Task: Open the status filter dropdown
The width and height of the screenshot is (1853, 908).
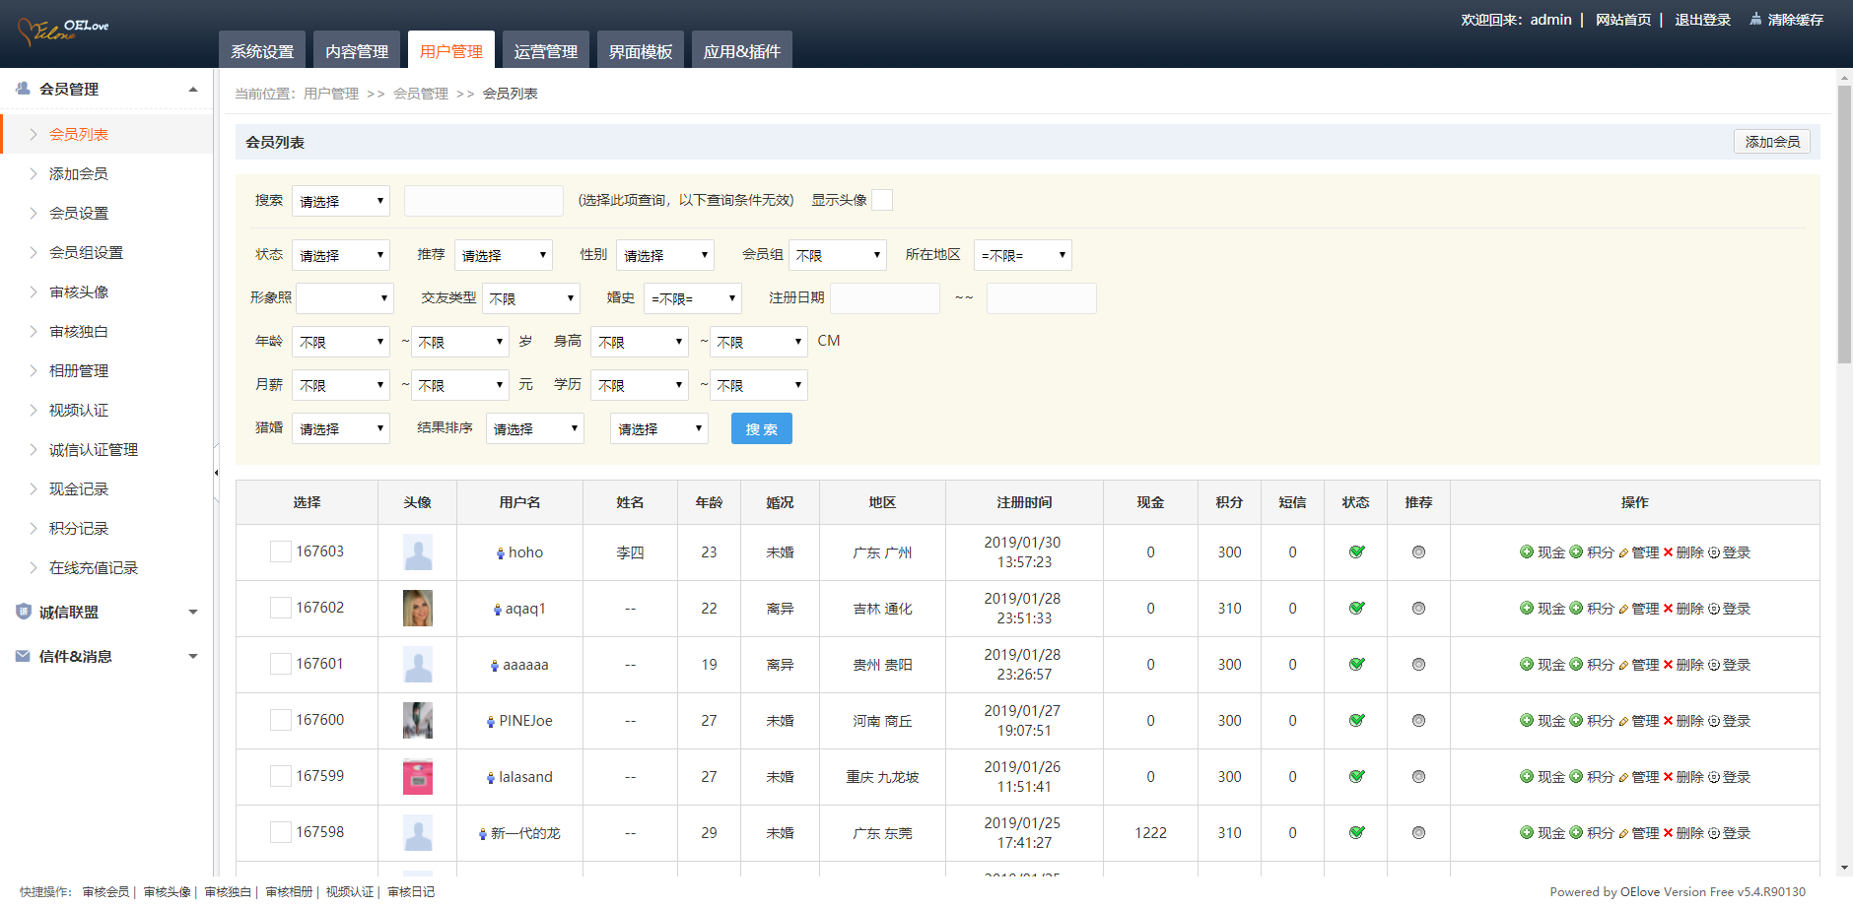Action: [x=341, y=255]
